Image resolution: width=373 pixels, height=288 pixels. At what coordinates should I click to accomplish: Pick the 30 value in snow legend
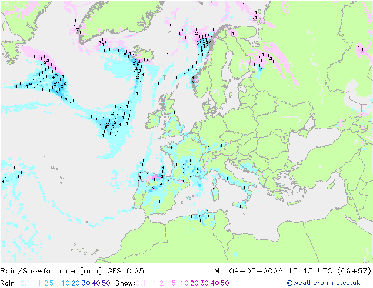click(204, 283)
